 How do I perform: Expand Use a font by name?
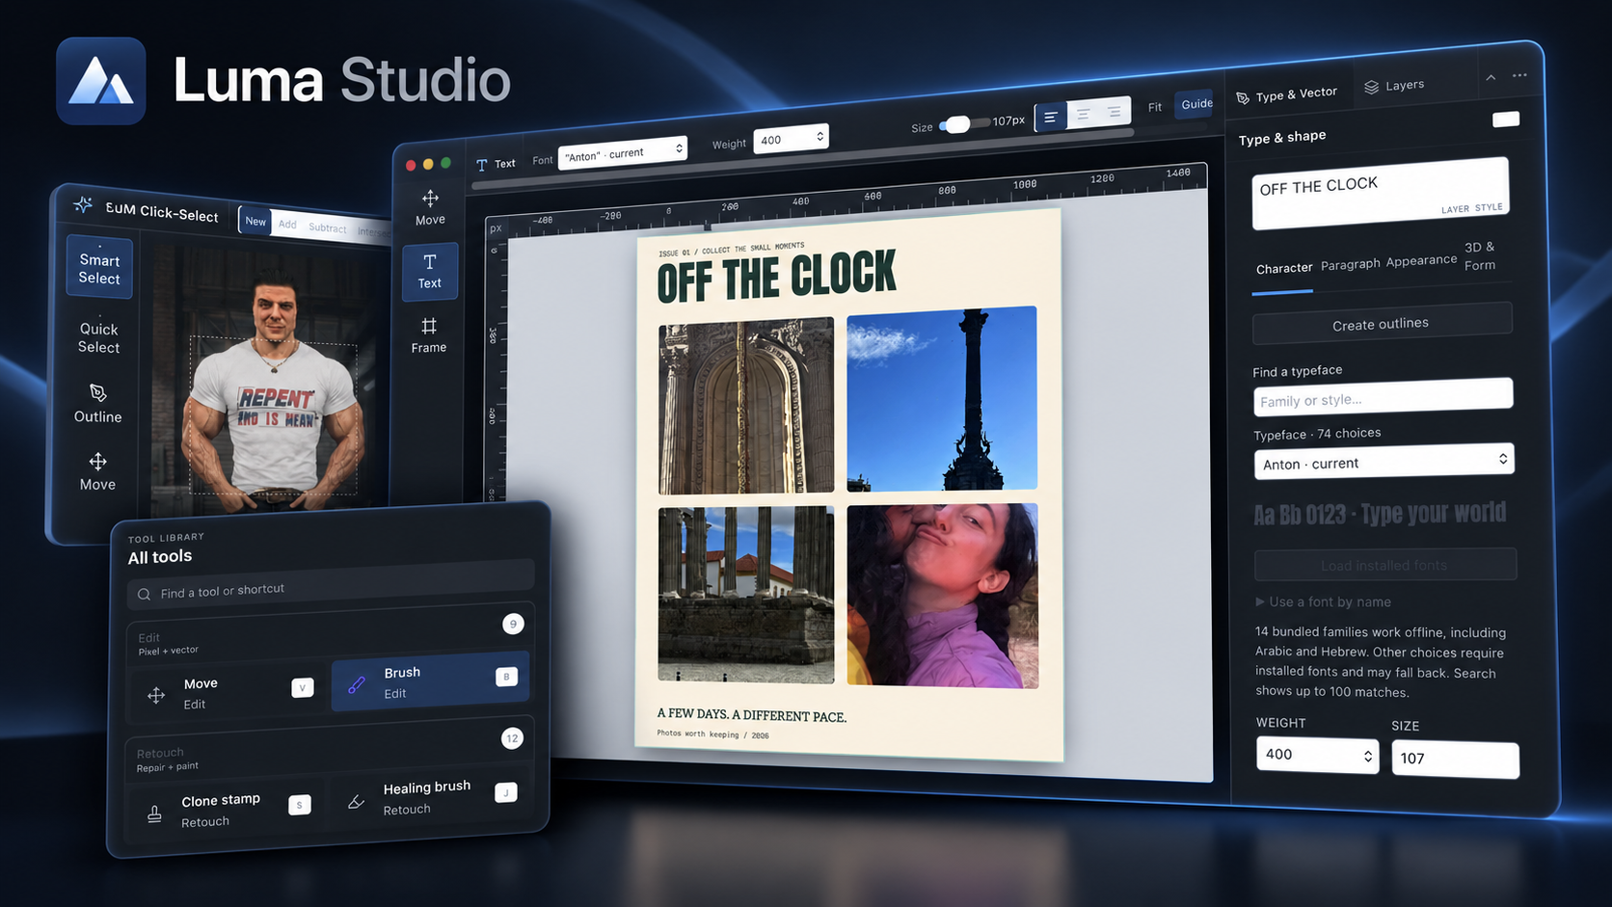point(1323,601)
